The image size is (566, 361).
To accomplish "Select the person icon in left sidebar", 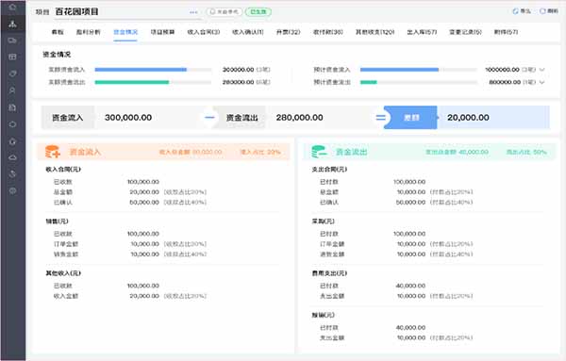I will (12, 90).
